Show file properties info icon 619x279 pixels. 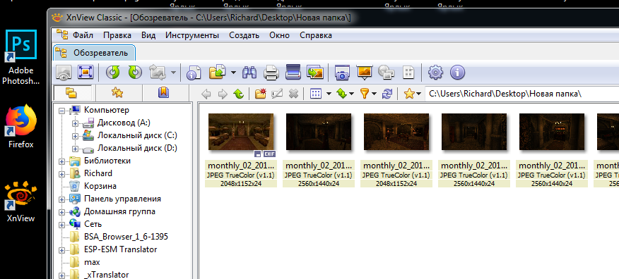[x=194, y=73]
